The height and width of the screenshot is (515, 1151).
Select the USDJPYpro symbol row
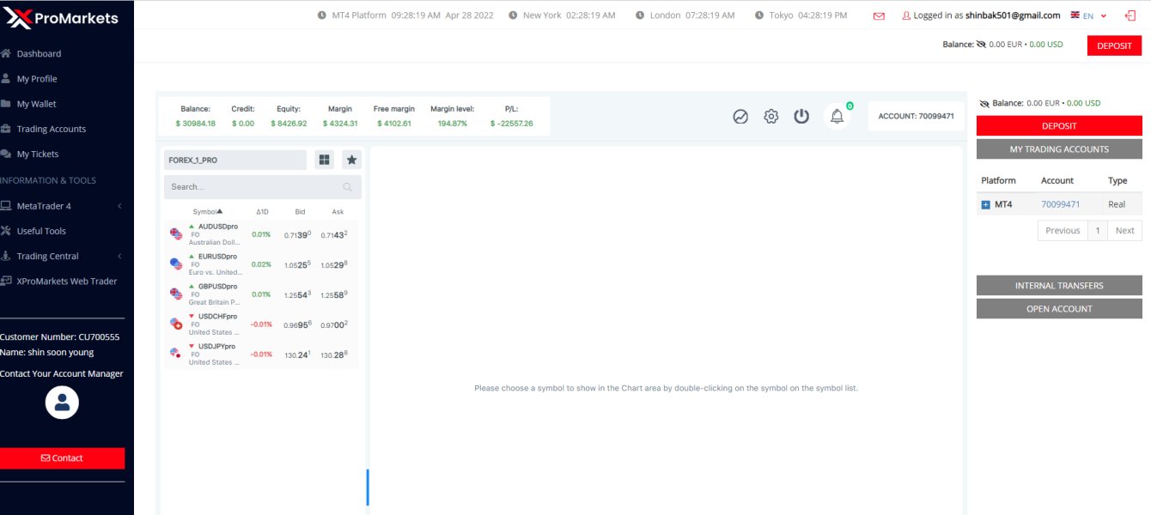tap(262, 354)
